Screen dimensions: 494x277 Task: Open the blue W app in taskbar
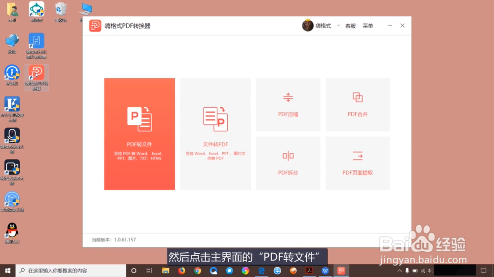coord(325,271)
